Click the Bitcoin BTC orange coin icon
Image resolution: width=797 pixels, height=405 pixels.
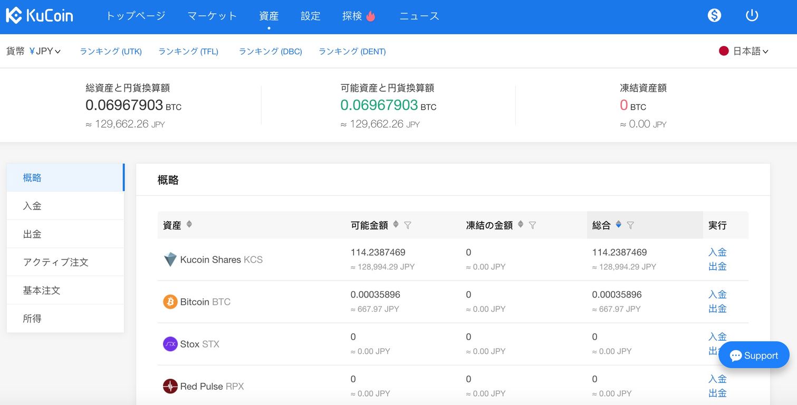point(170,302)
